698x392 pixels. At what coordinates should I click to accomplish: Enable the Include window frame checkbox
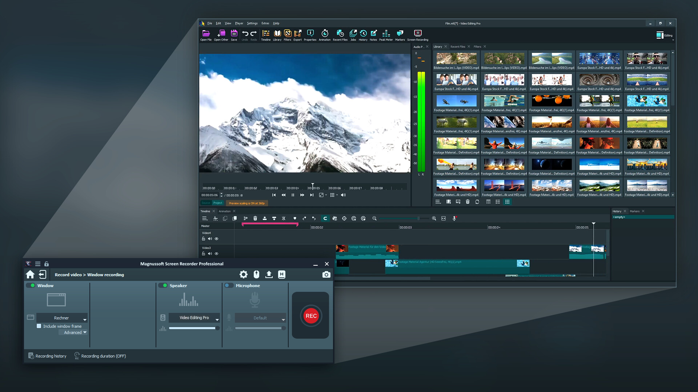pyautogui.click(x=39, y=326)
